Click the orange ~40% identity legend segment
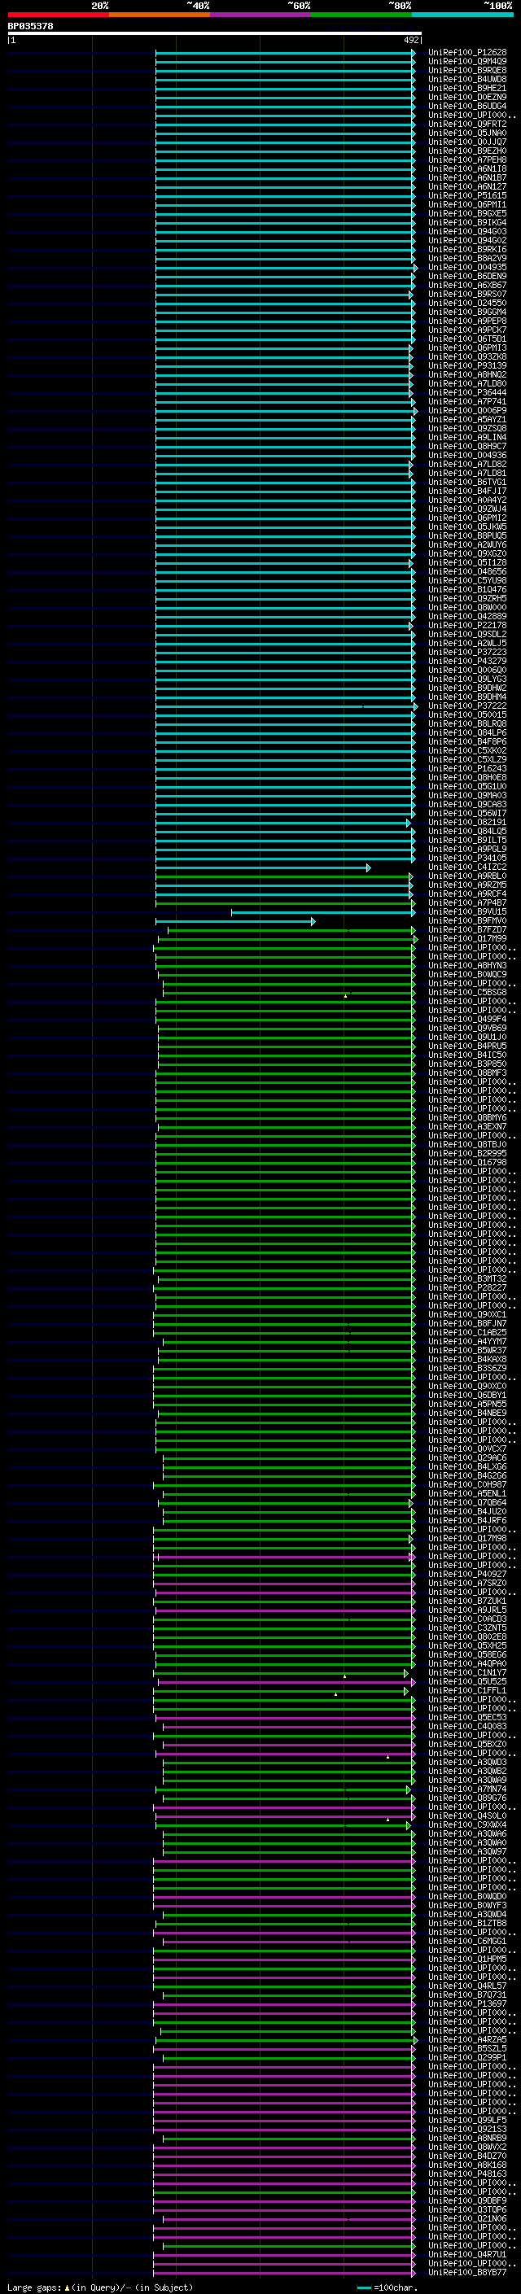Screen dimensions: 521x2294 pos(160,15)
